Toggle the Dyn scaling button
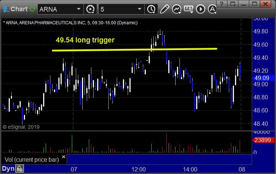This screenshot has height=174, width=276. [8, 169]
